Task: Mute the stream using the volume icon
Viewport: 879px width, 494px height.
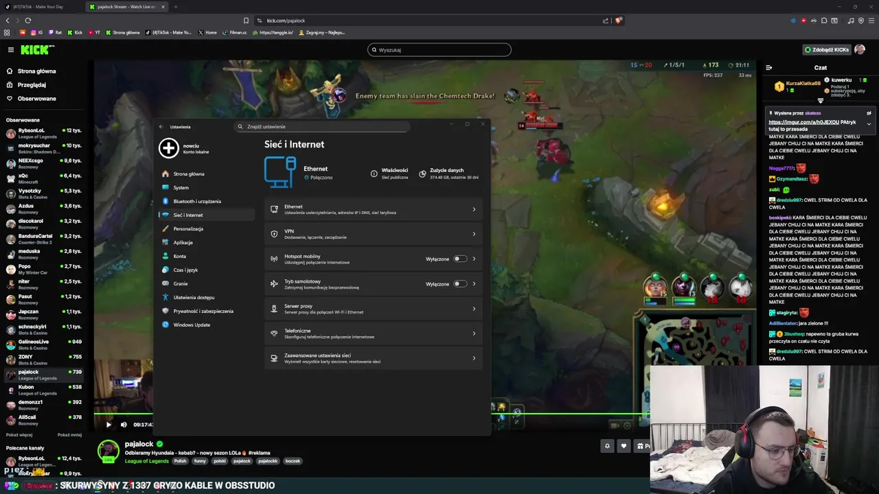Action: pyautogui.click(x=124, y=424)
